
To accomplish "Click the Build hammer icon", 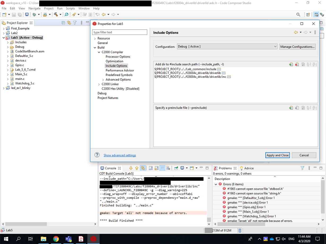I will [x=56, y=15].
